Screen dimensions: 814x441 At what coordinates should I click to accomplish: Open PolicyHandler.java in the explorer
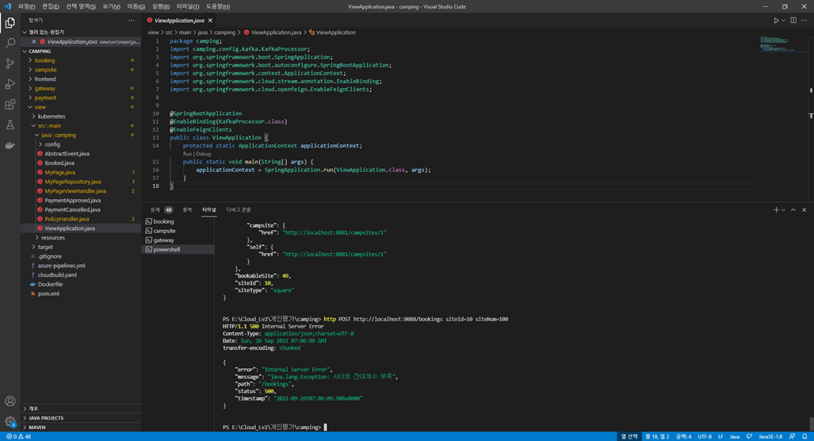(x=67, y=219)
